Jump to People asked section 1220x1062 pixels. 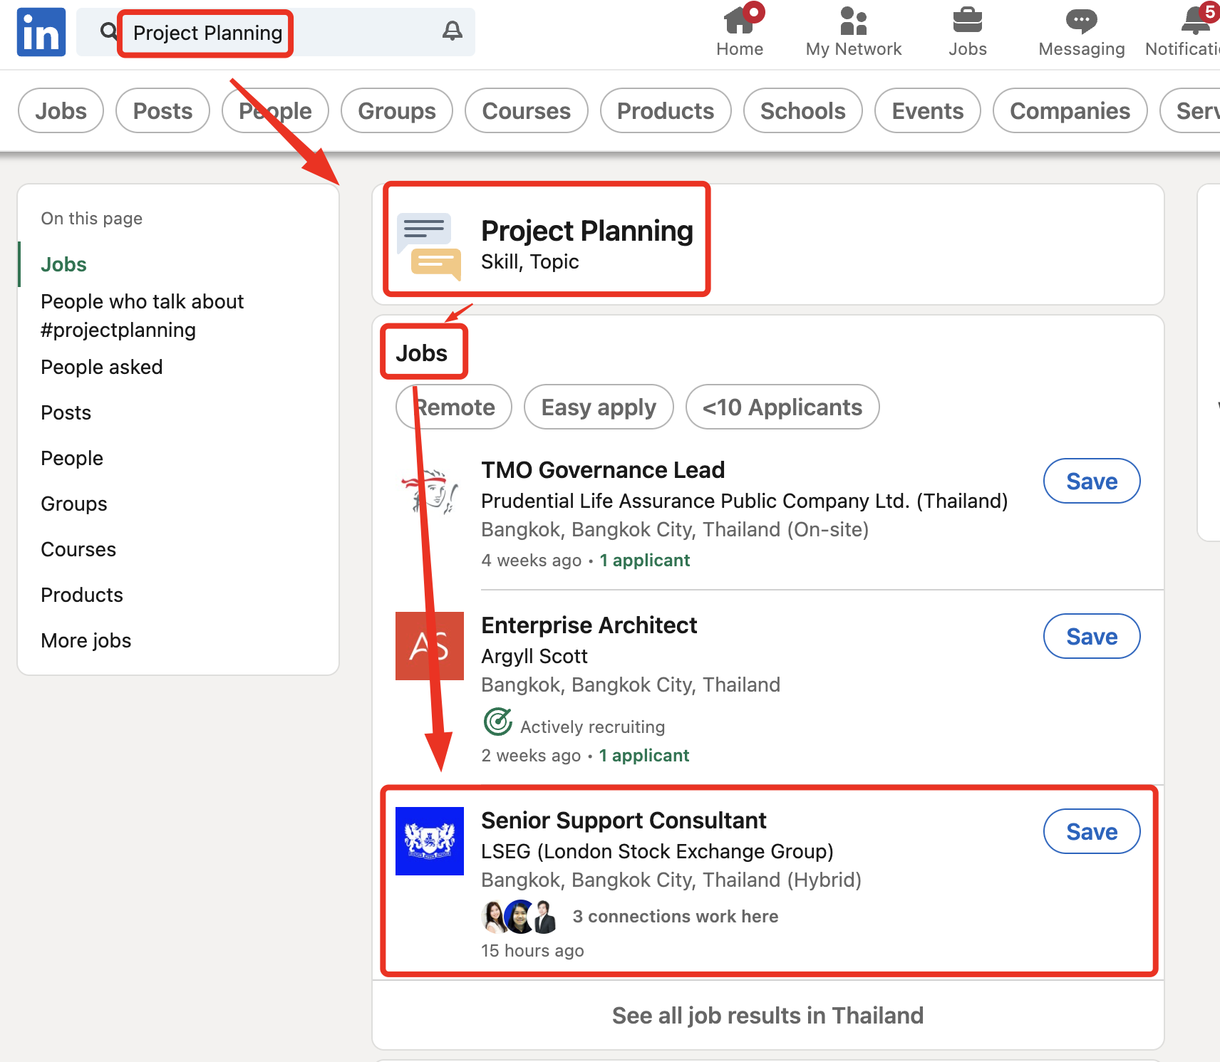click(x=102, y=367)
